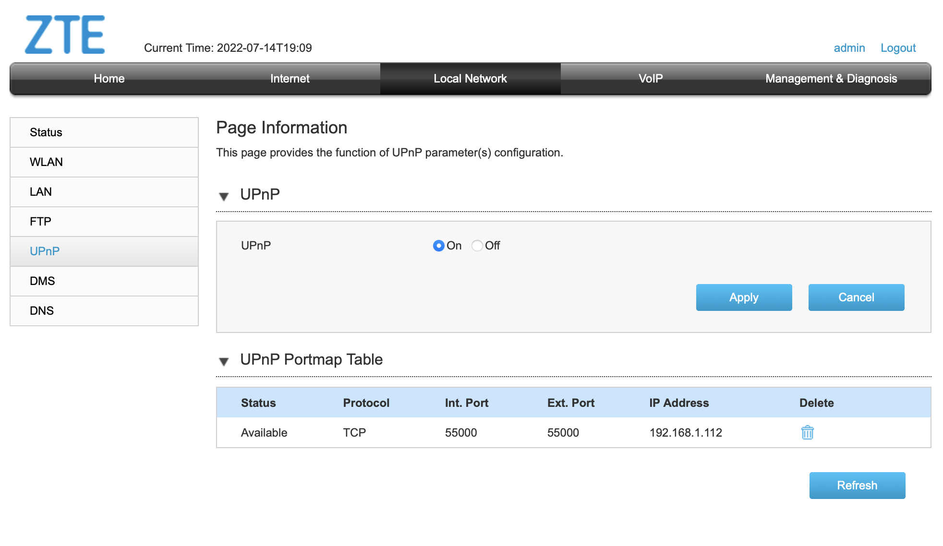Click the IP address 192.168.1.112
Viewport: 943px width, 546px height.
pos(686,433)
